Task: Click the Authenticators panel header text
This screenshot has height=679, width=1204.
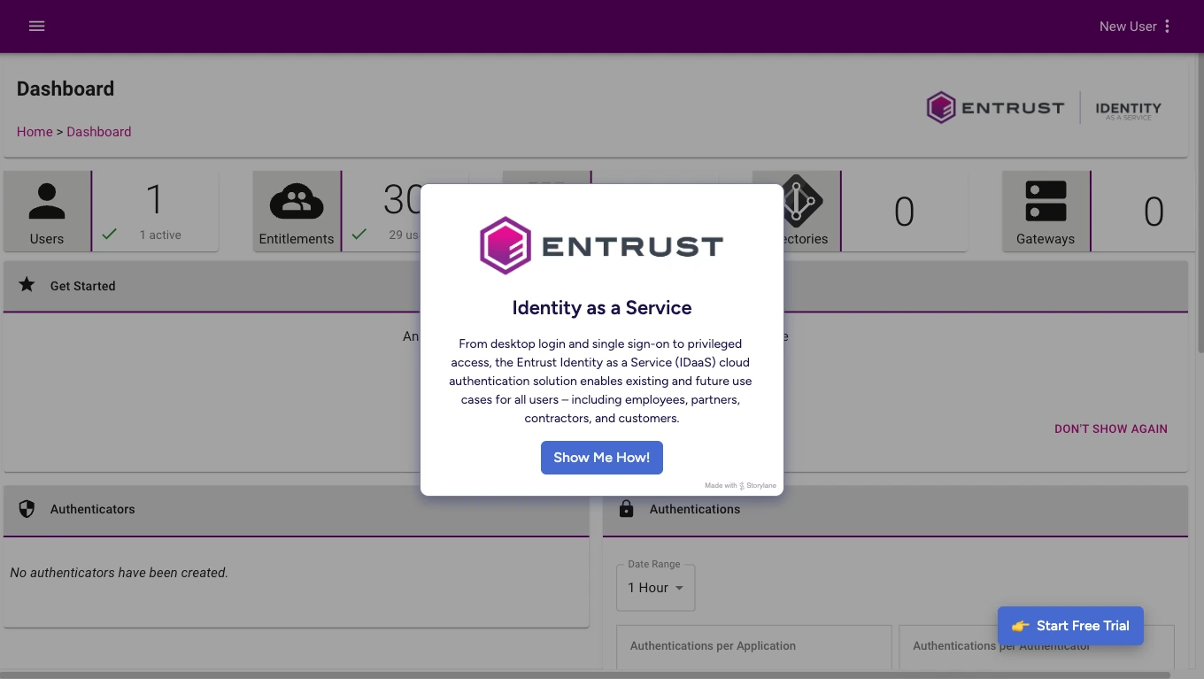Action: (93, 509)
